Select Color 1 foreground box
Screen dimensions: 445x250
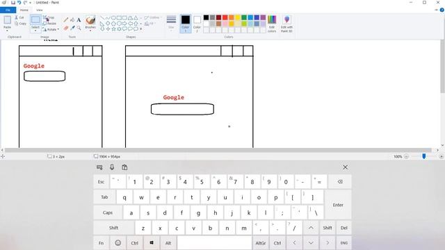[186, 24]
